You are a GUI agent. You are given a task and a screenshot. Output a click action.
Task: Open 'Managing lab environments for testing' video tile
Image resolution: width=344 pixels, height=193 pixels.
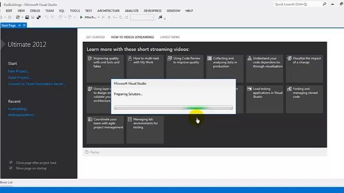point(145,130)
